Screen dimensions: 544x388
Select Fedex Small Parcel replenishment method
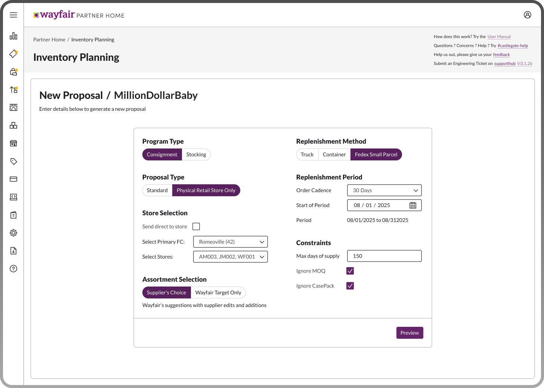point(376,154)
